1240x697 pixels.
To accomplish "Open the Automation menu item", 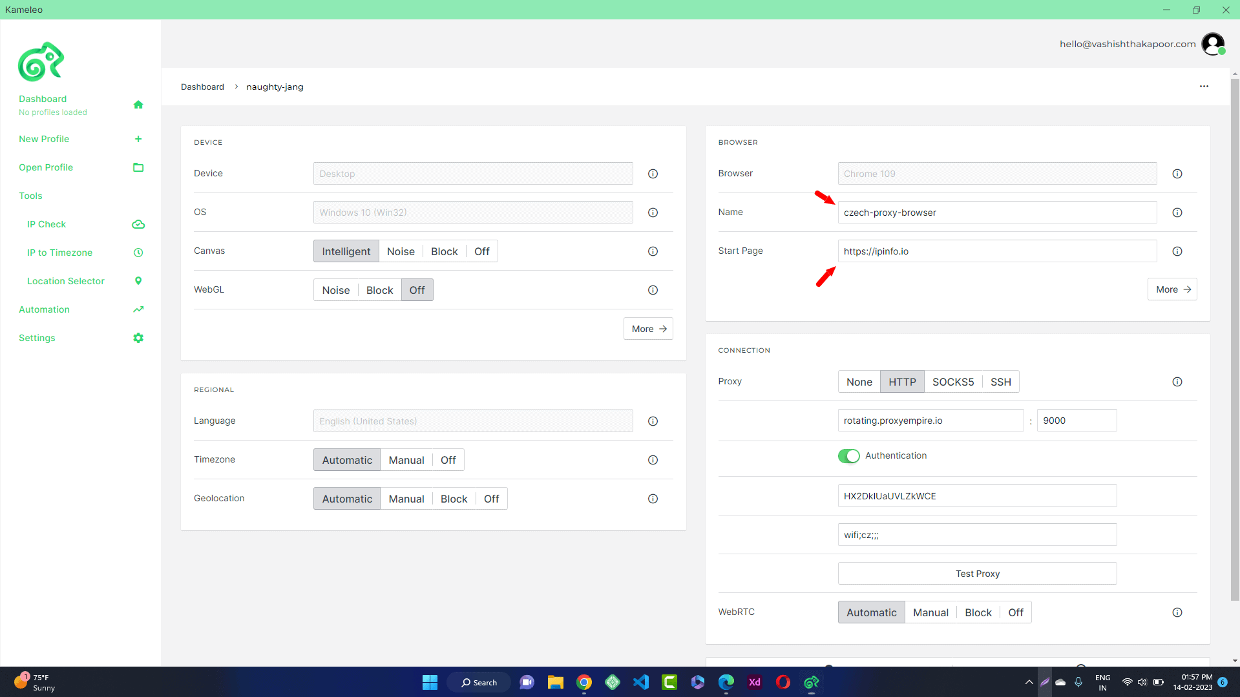I will [44, 309].
